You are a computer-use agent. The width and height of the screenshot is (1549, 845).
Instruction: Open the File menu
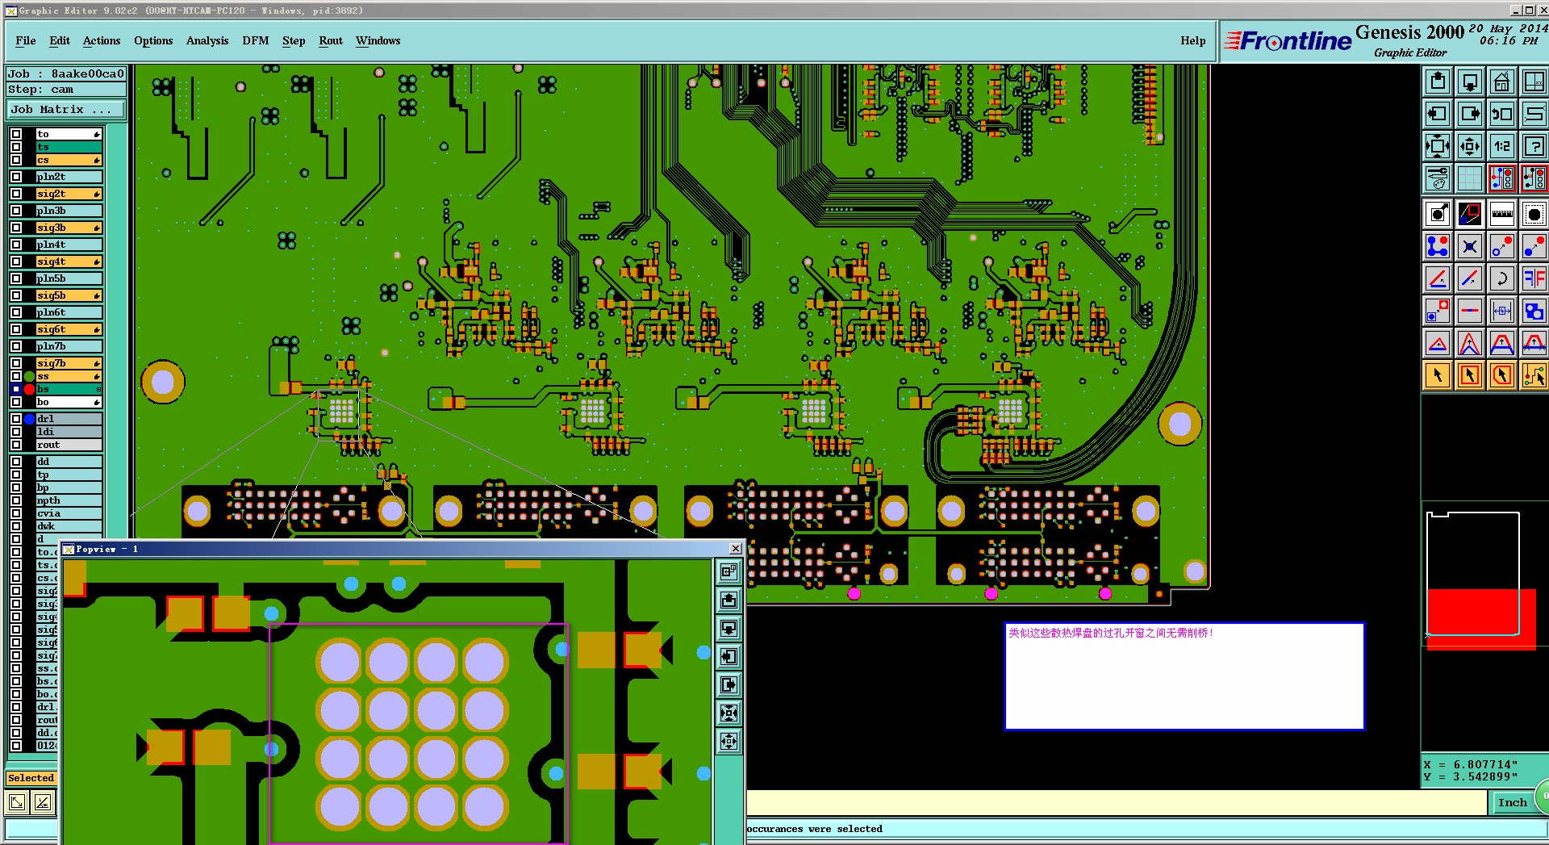tap(26, 40)
